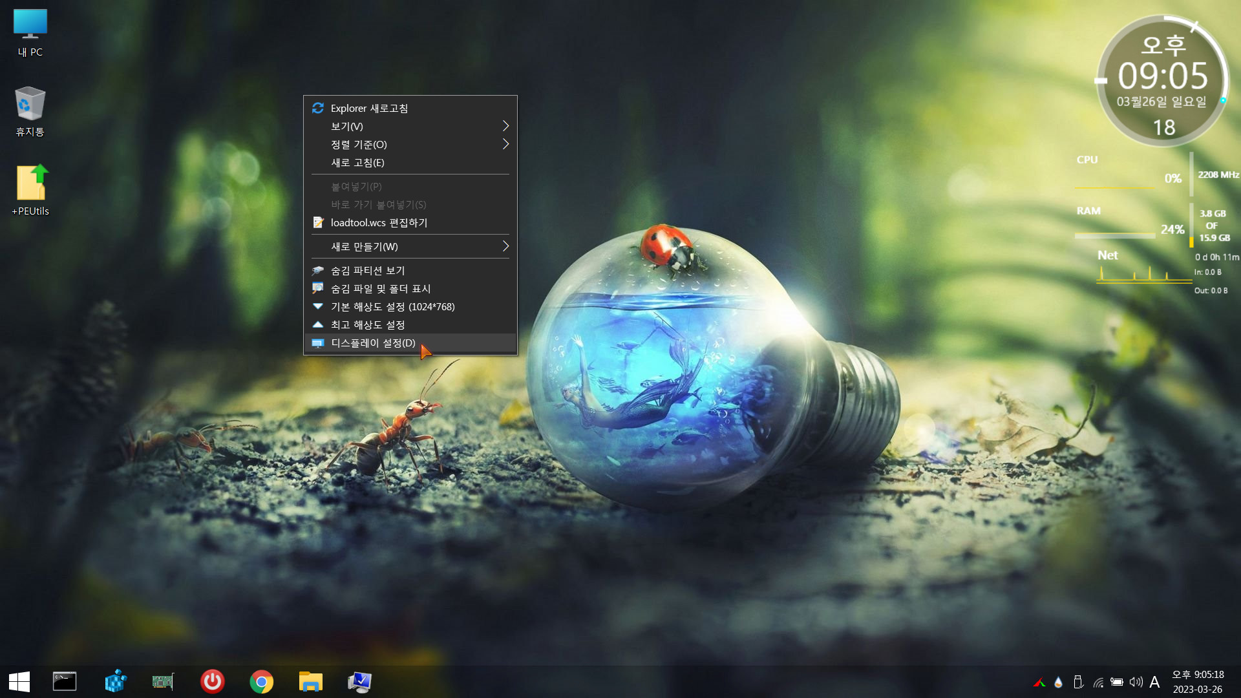Click the loadtool.wcs edit notepad icon
Viewport: 1241px width, 698px height.
(x=317, y=222)
